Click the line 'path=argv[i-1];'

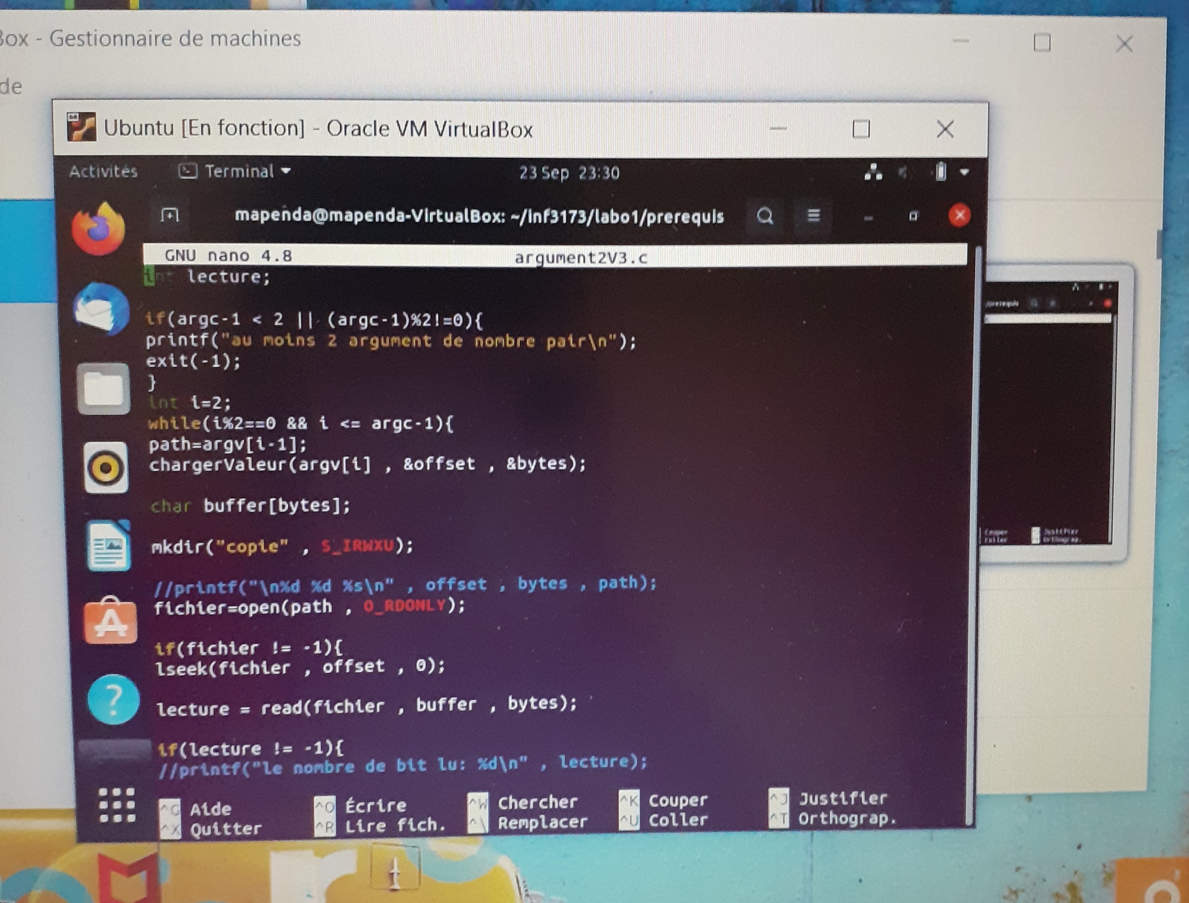227,444
